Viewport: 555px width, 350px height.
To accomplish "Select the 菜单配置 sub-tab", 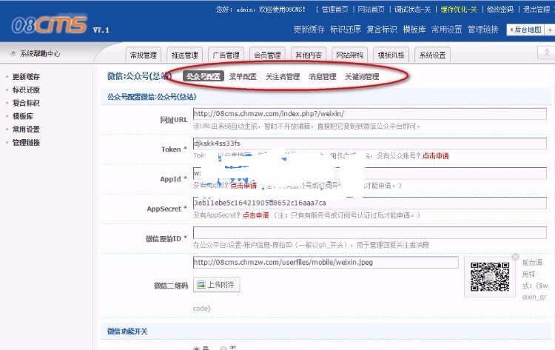I will pos(243,76).
